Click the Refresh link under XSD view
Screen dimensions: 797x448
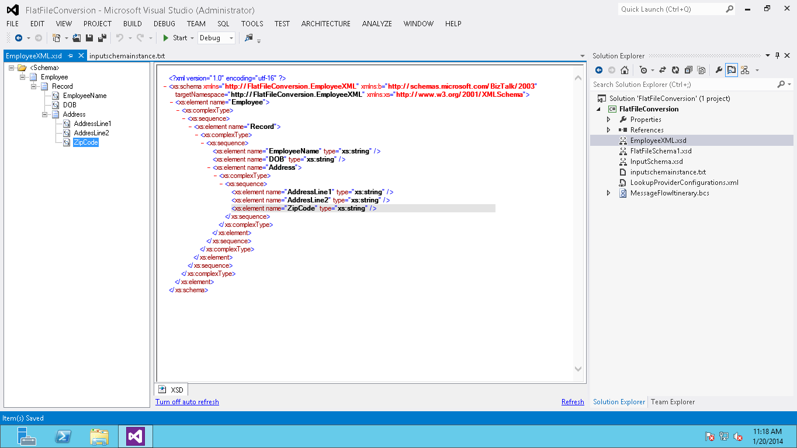click(x=573, y=402)
